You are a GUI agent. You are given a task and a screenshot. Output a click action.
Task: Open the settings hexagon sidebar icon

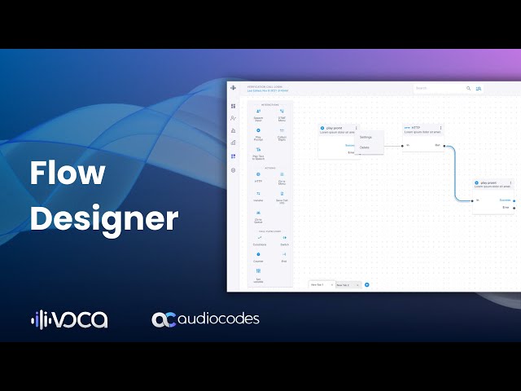point(234,170)
